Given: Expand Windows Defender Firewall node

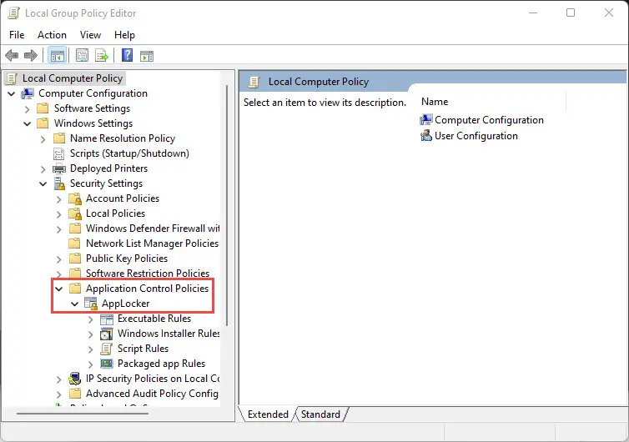Looking at the screenshot, I should [59, 229].
